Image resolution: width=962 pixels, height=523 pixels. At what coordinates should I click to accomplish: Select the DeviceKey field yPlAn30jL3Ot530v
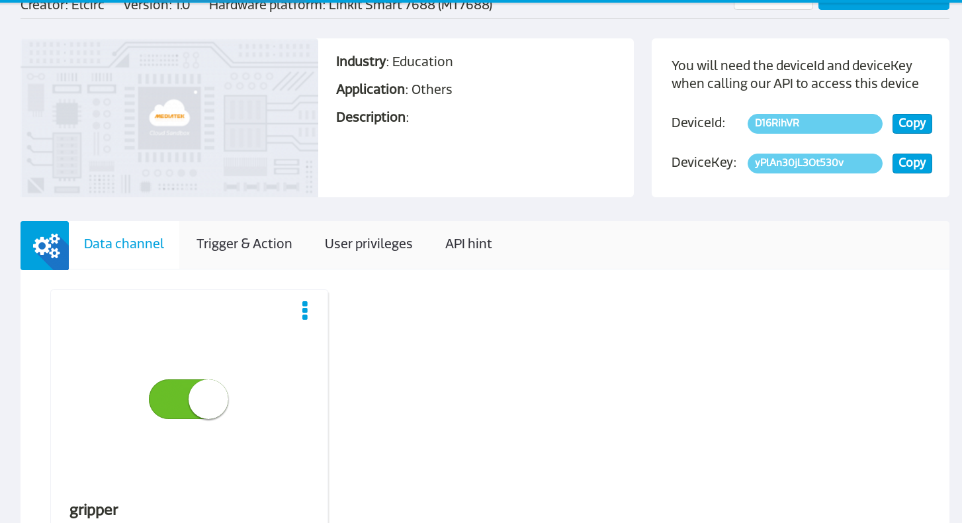click(815, 164)
